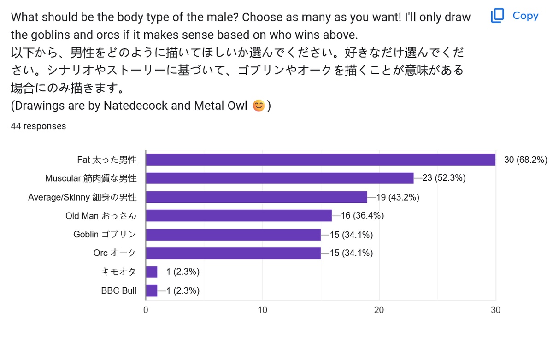Click the "23 (52.3%)" value label
The image size is (553, 337).
[444, 178]
